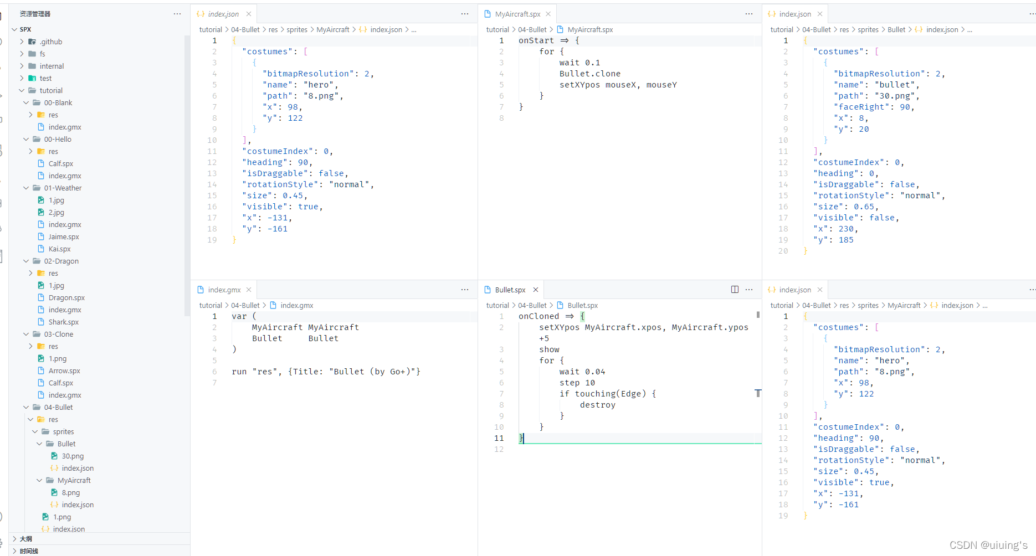The height and width of the screenshot is (556, 1036).
Task: Close the MyAircraft.spx tab
Action: [548, 14]
